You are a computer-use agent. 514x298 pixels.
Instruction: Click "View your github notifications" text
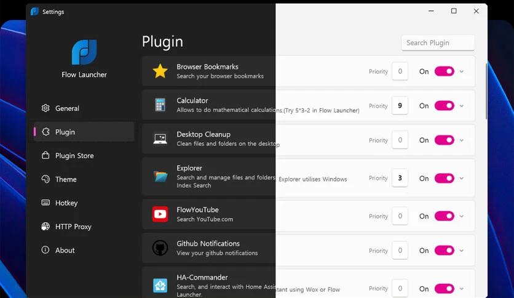tap(217, 253)
